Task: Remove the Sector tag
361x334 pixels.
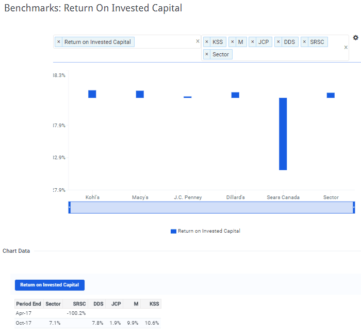Action: (207, 54)
